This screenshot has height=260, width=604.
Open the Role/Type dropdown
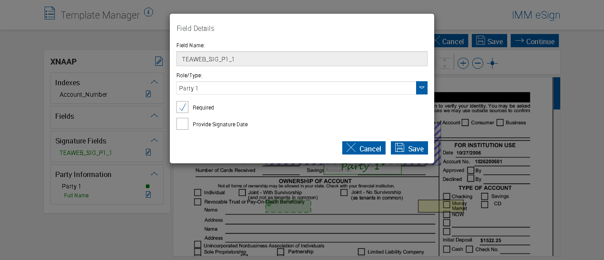point(422,88)
